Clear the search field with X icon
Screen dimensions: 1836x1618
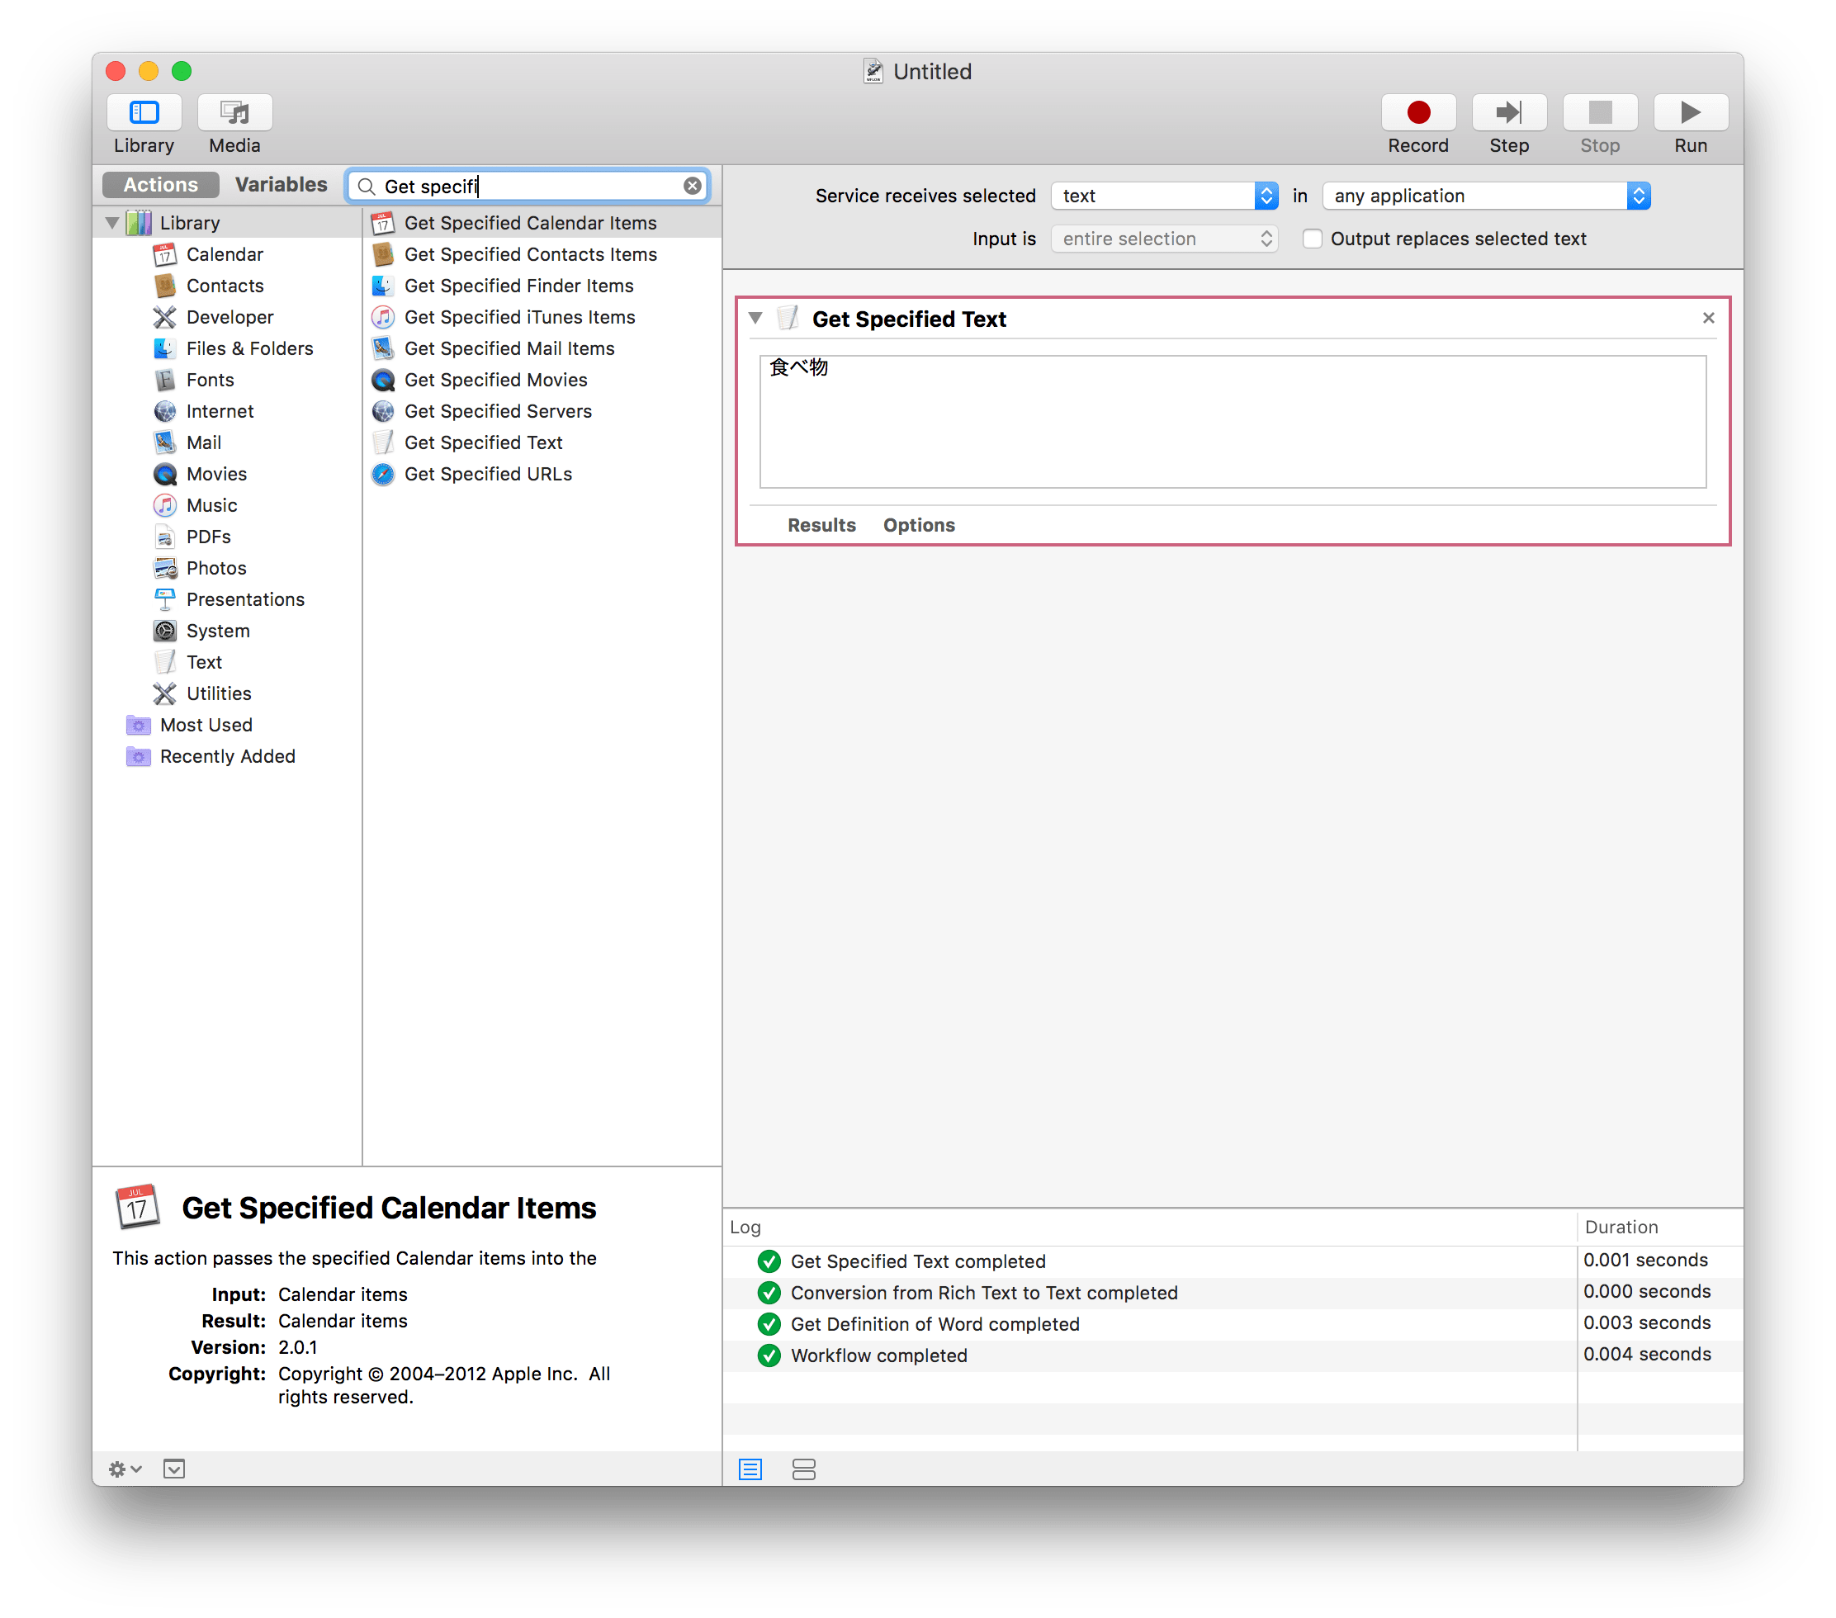point(692,186)
